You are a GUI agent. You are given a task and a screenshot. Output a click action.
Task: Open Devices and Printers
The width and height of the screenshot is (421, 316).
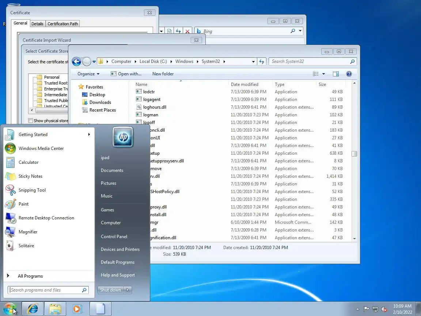pos(120,249)
